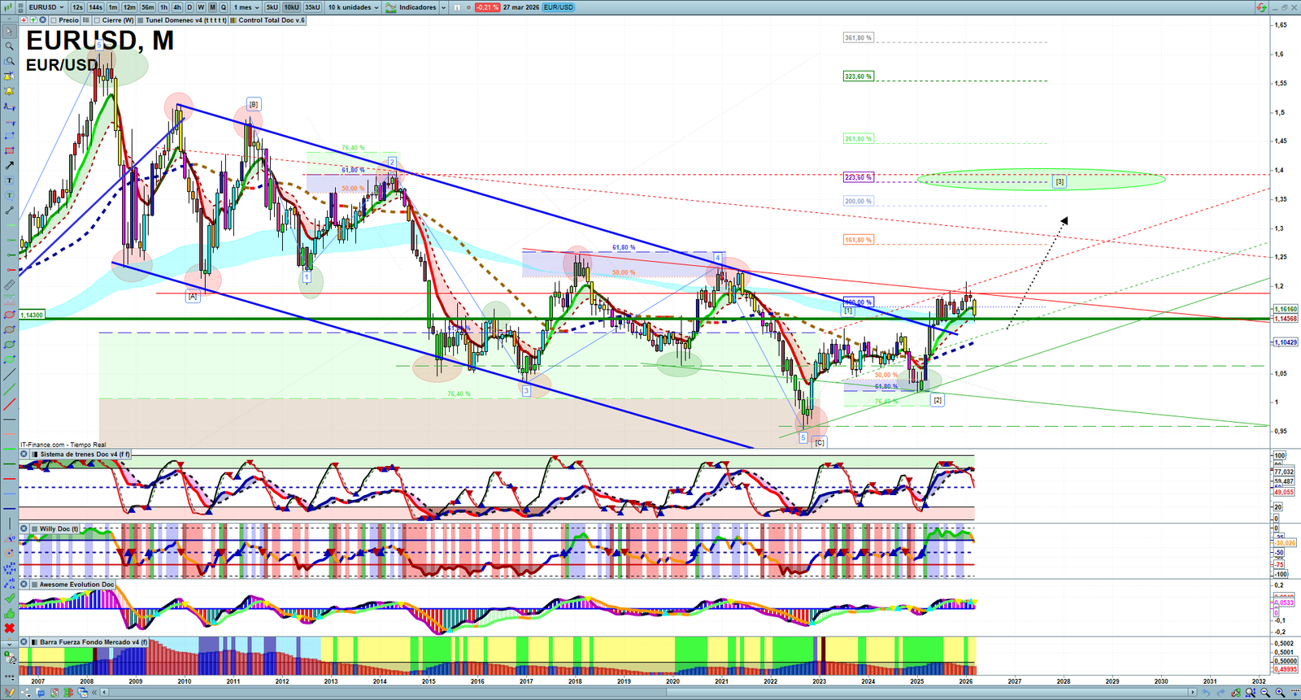1301x700 pixels.
Task: Select the round green T comment tool
Action: click(9, 195)
